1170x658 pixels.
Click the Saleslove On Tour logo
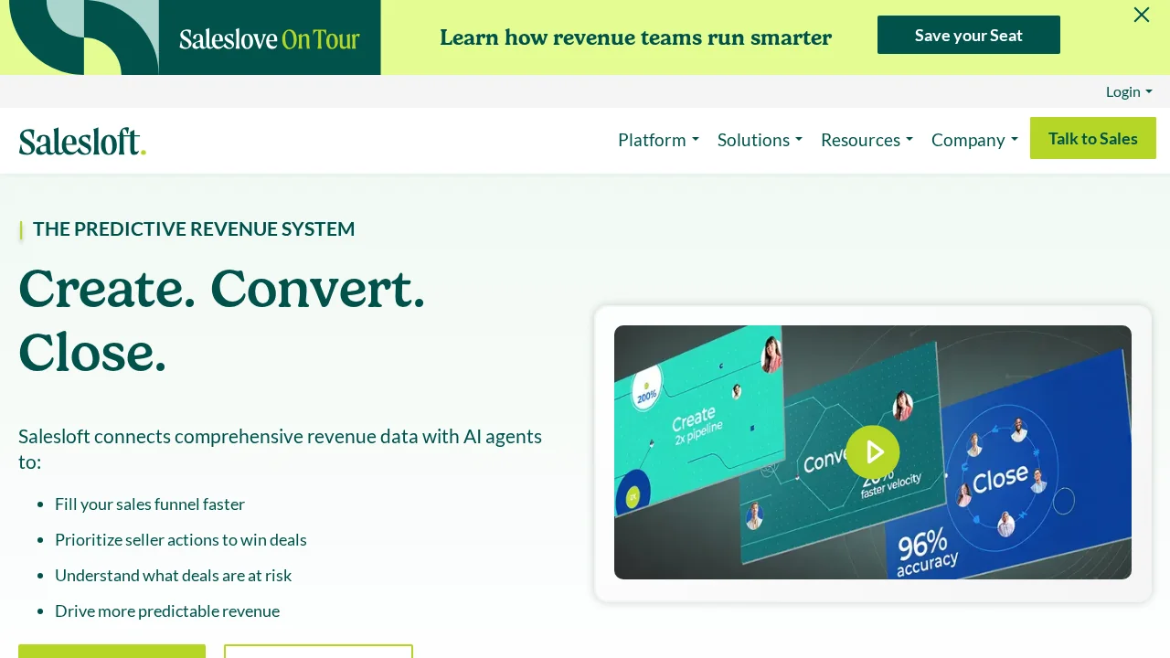[270, 38]
